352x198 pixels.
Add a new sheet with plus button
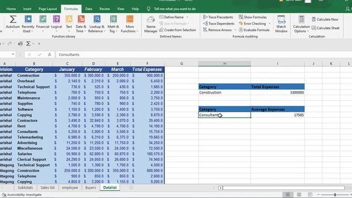[x=131, y=188]
